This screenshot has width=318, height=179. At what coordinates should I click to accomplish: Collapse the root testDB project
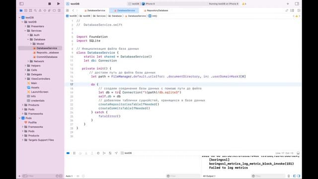click(20, 17)
